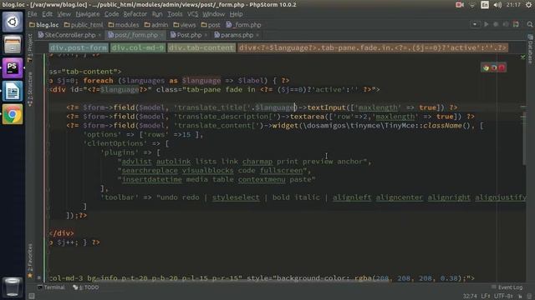The height and width of the screenshot is (300, 535).
Task: Open the Project tool window
Action: (x=30, y=47)
